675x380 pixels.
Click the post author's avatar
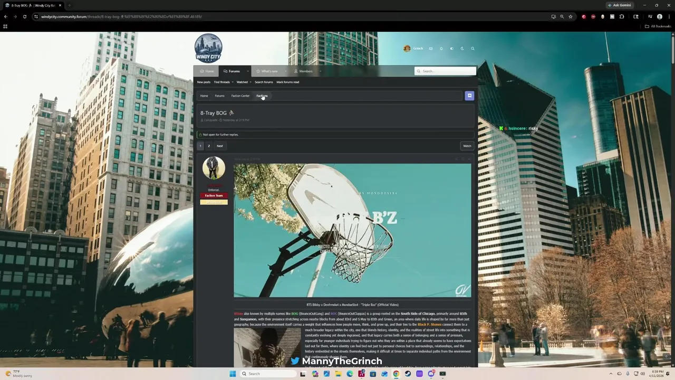click(214, 168)
